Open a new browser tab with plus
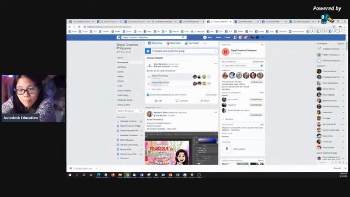Screen dimensions: 350x197 [318, 22]
